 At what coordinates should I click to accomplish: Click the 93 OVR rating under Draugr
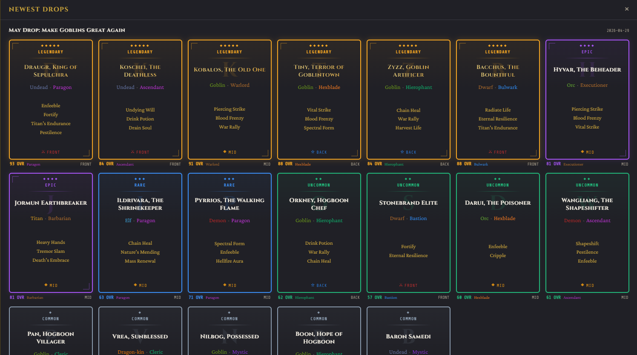(17, 164)
